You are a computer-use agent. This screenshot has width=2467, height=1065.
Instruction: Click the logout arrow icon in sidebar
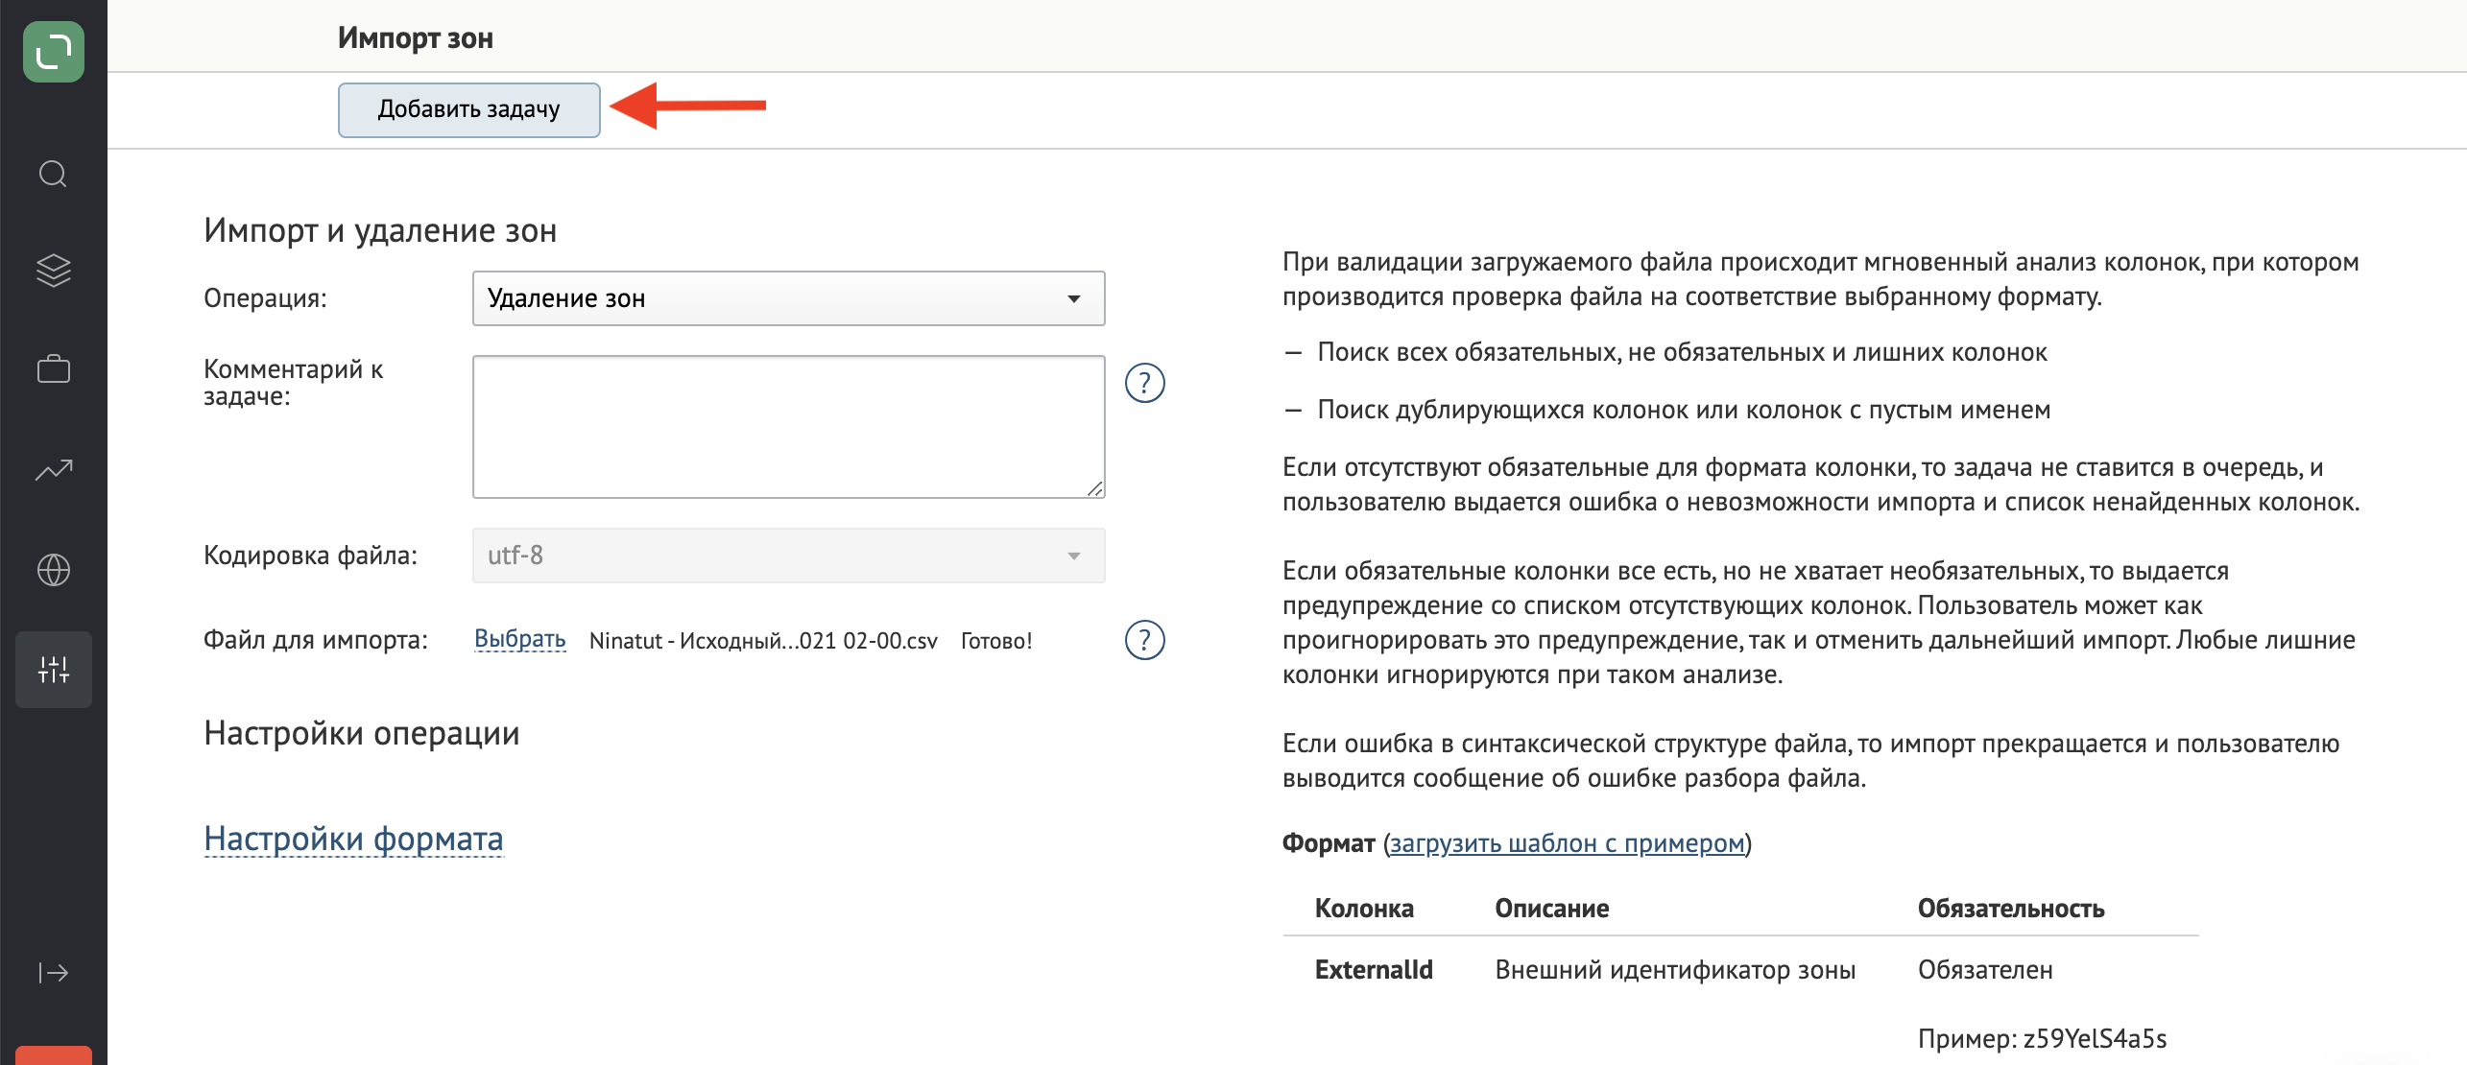pyautogui.click(x=54, y=973)
